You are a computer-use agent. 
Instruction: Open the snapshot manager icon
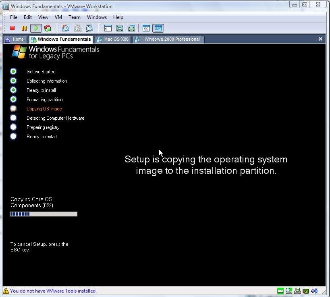tap(89, 28)
